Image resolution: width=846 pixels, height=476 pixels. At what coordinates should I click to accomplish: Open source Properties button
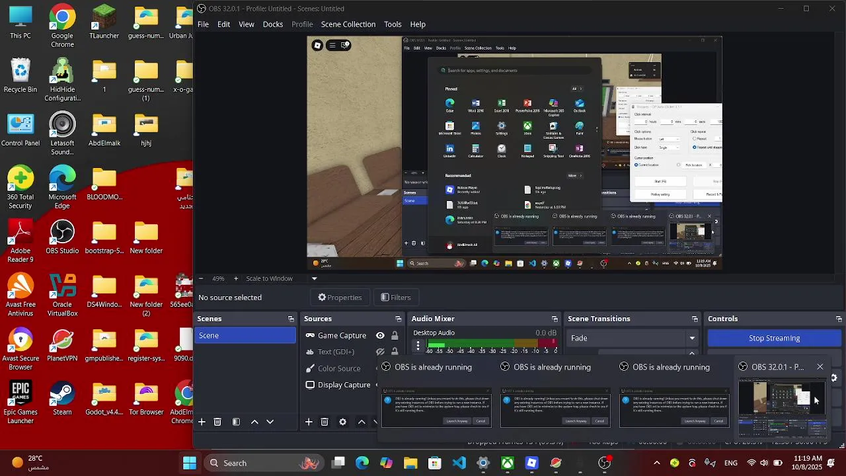tap(340, 297)
